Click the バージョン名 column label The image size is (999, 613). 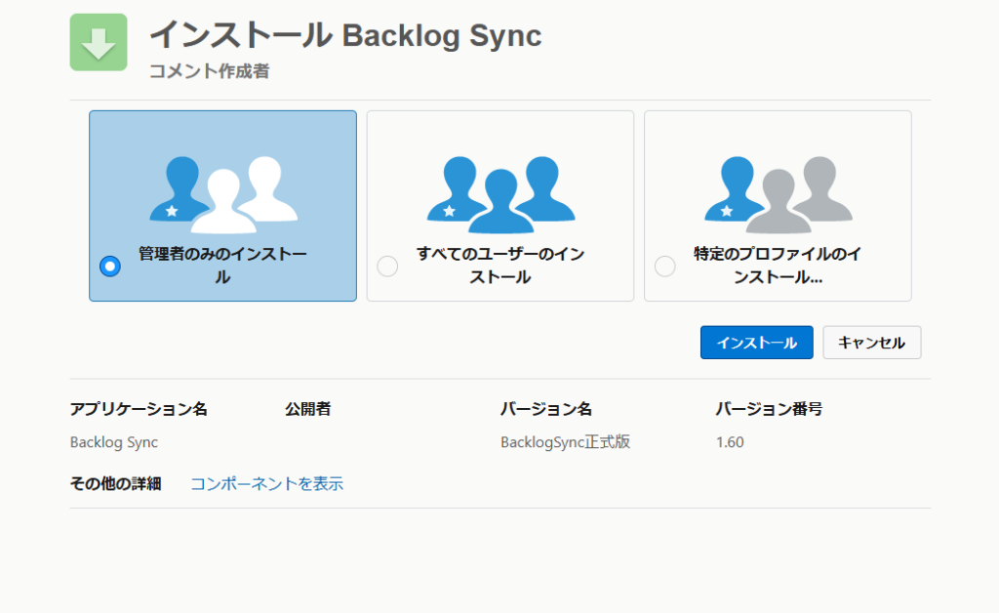click(546, 409)
